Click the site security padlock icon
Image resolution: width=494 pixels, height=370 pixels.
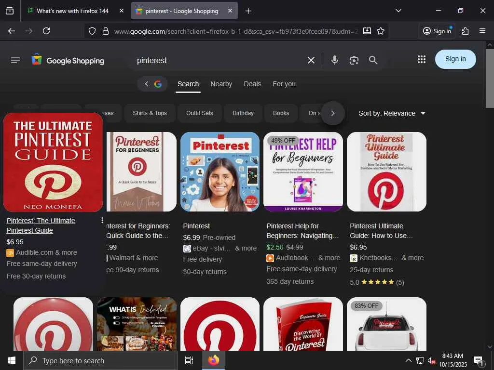106,31
